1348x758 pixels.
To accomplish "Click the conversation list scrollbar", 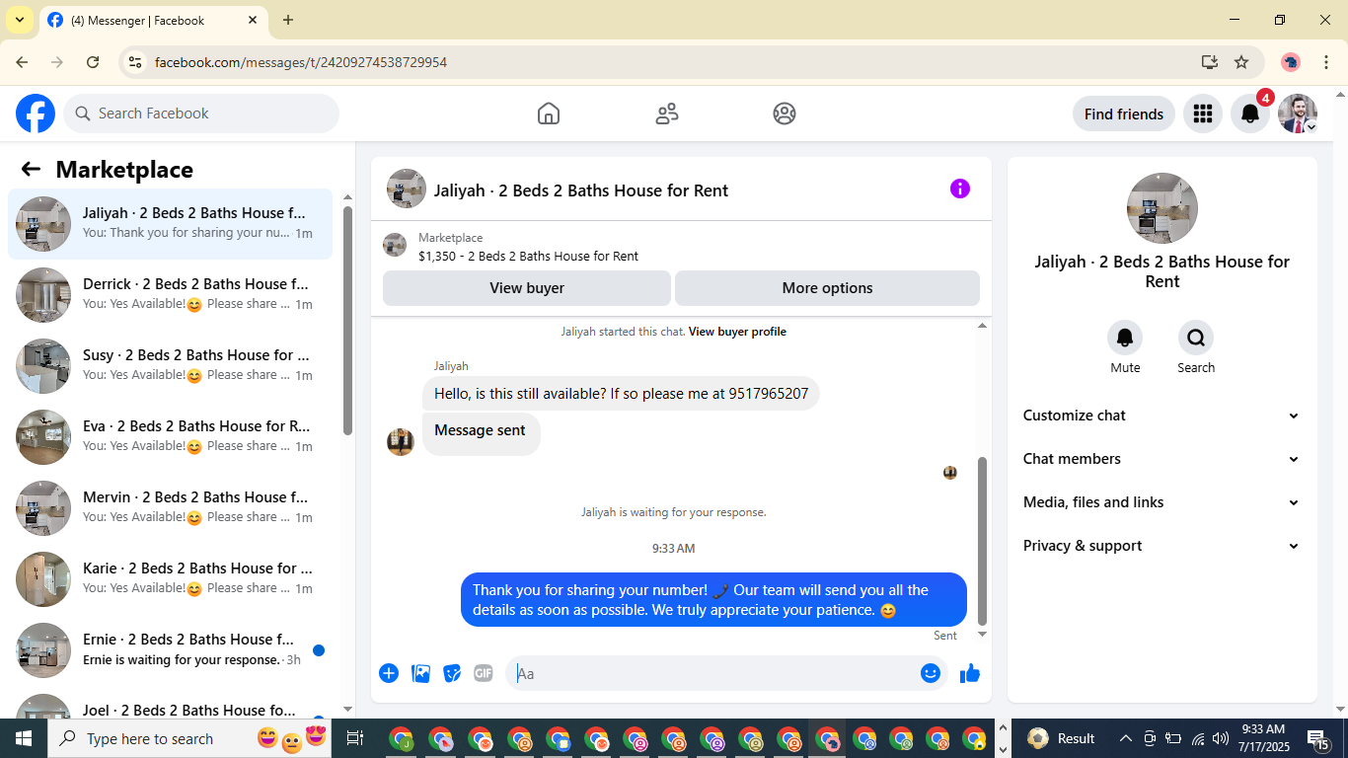I will pyautogui.click(x=347, y=321).
